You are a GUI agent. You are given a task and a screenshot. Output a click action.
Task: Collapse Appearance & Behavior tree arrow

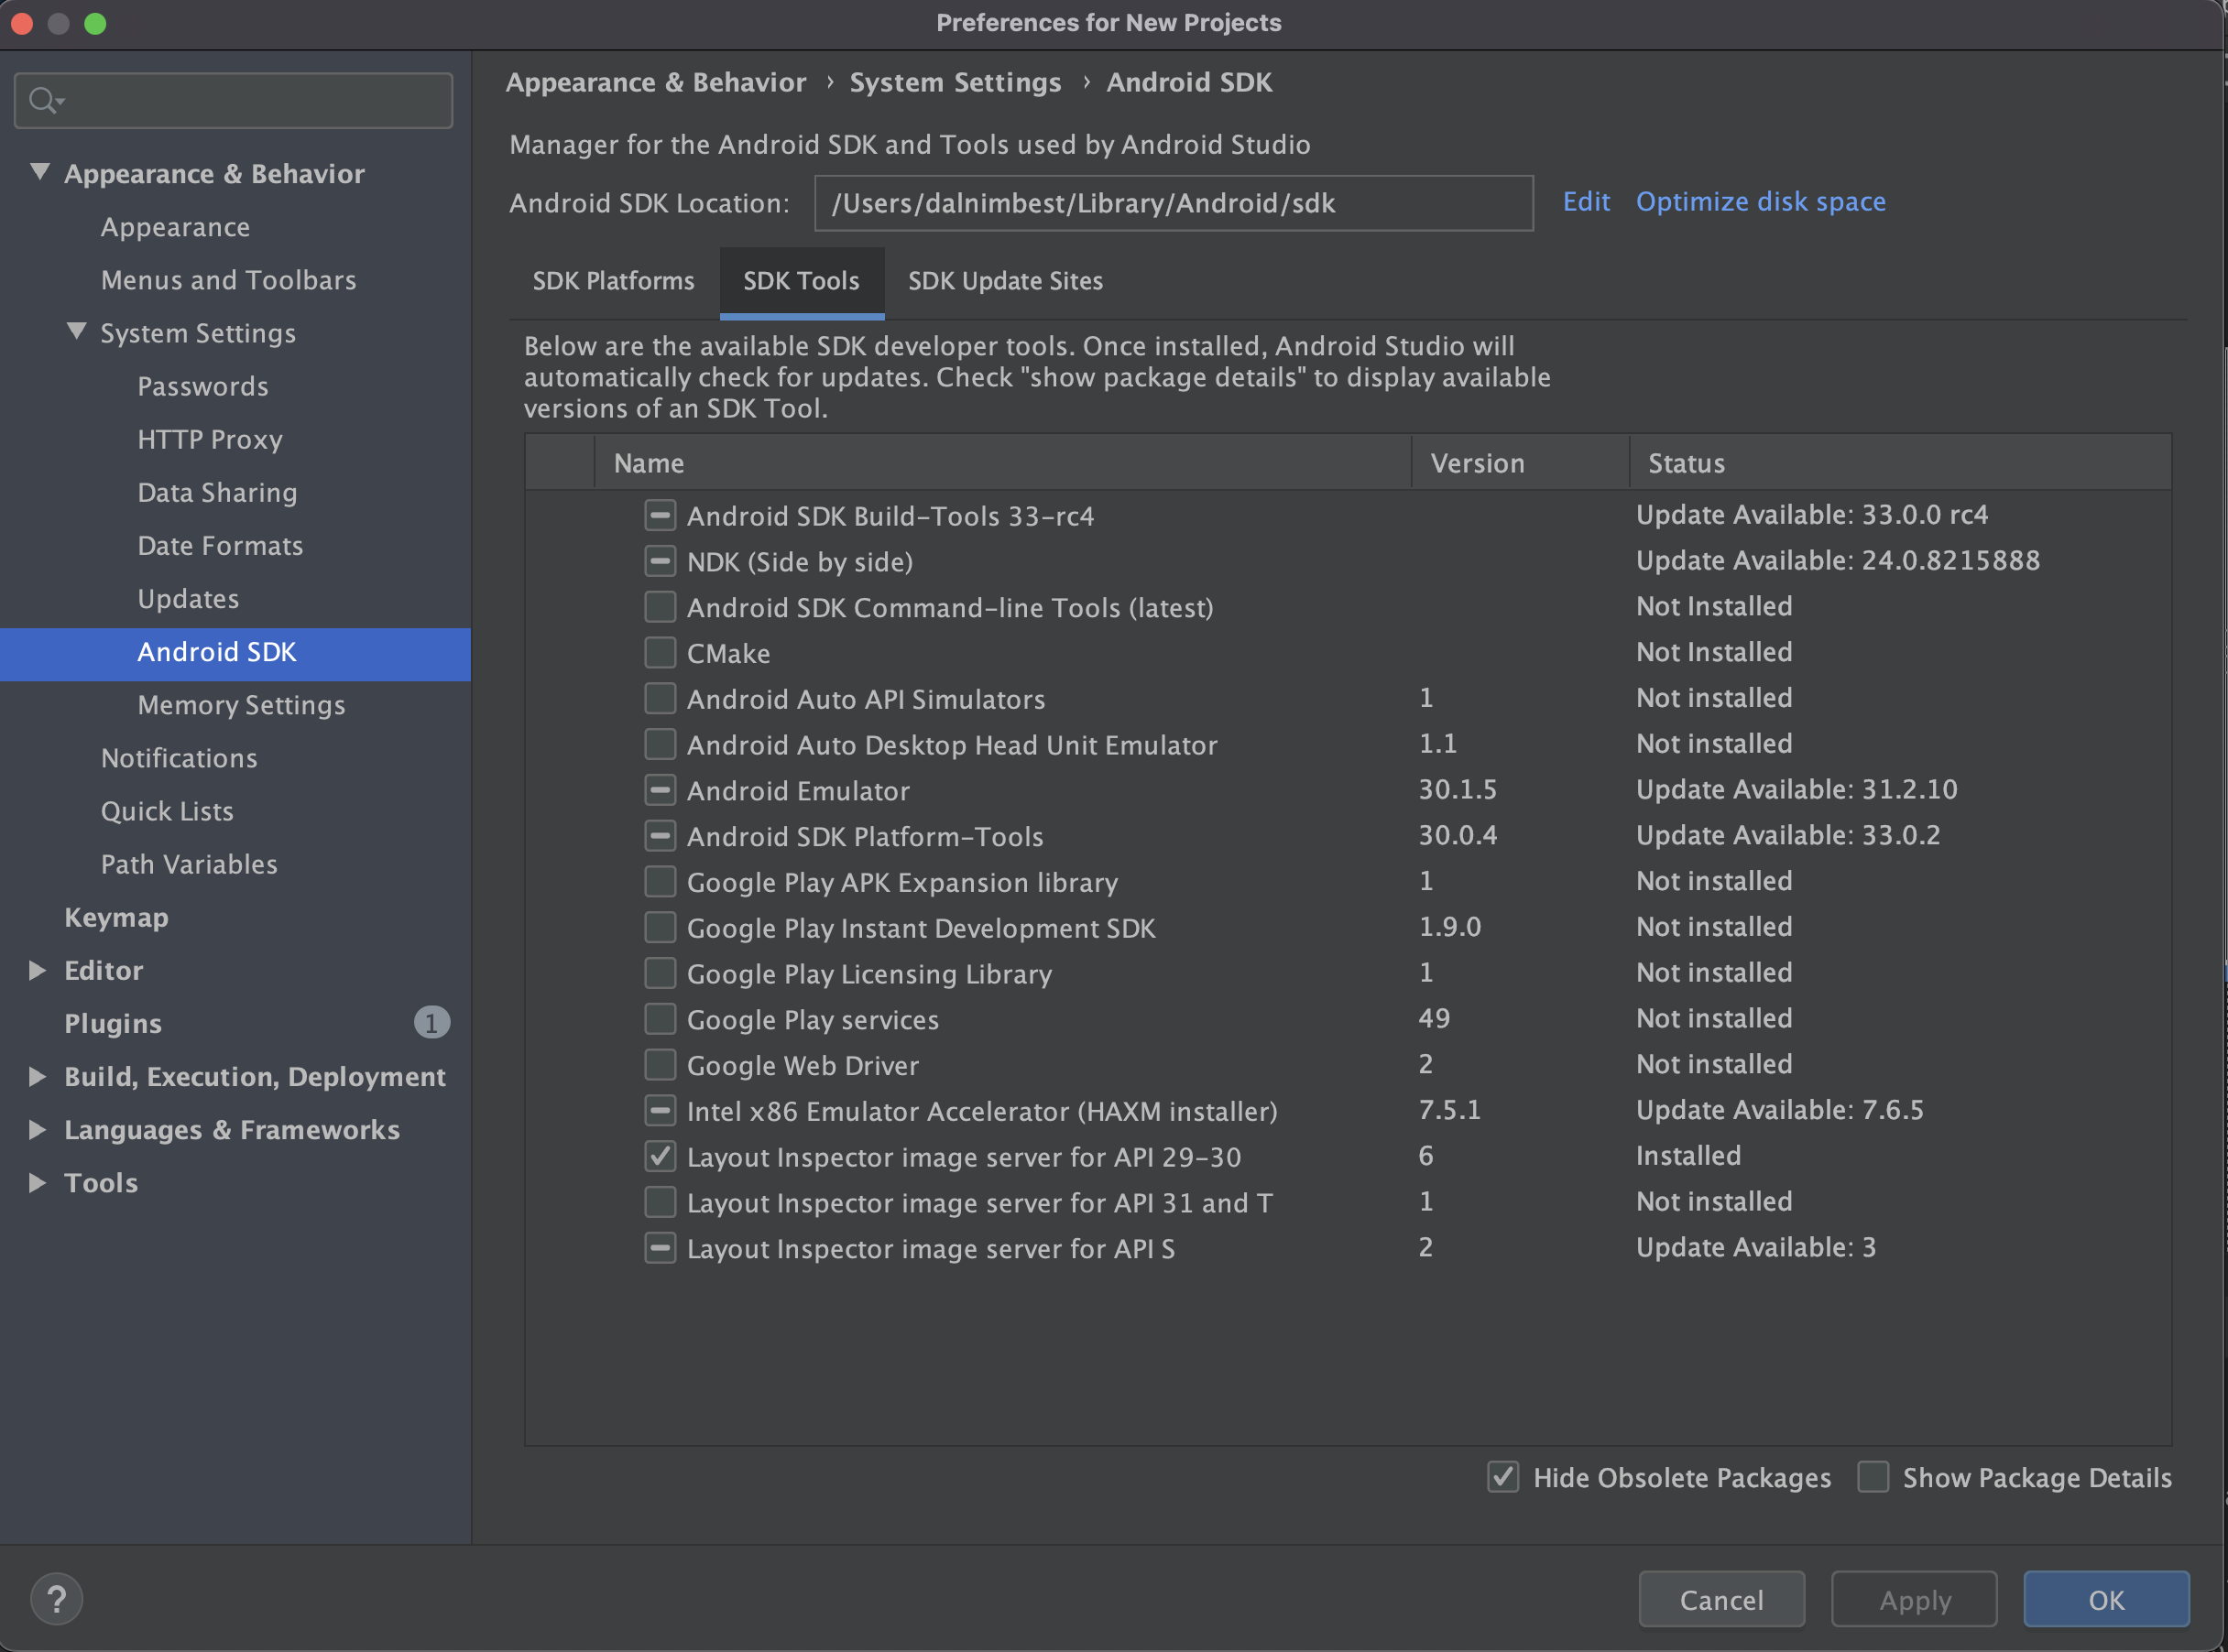pos(40,172)
